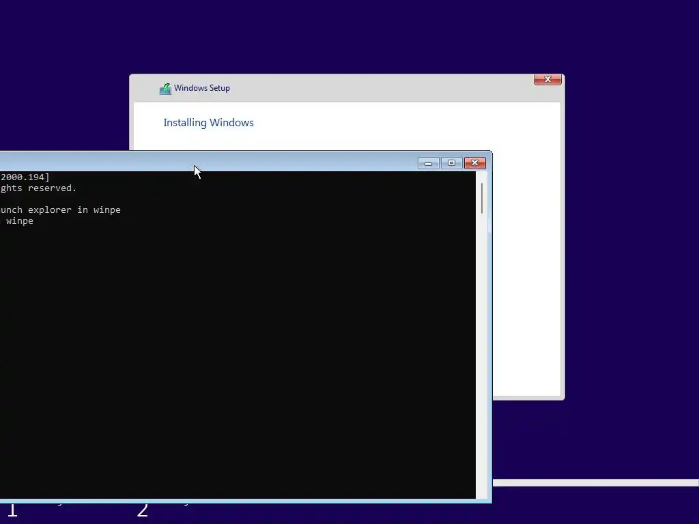Click the '2000.194]' version text
Screen dimensions: 699x524
tap(25, 177)
